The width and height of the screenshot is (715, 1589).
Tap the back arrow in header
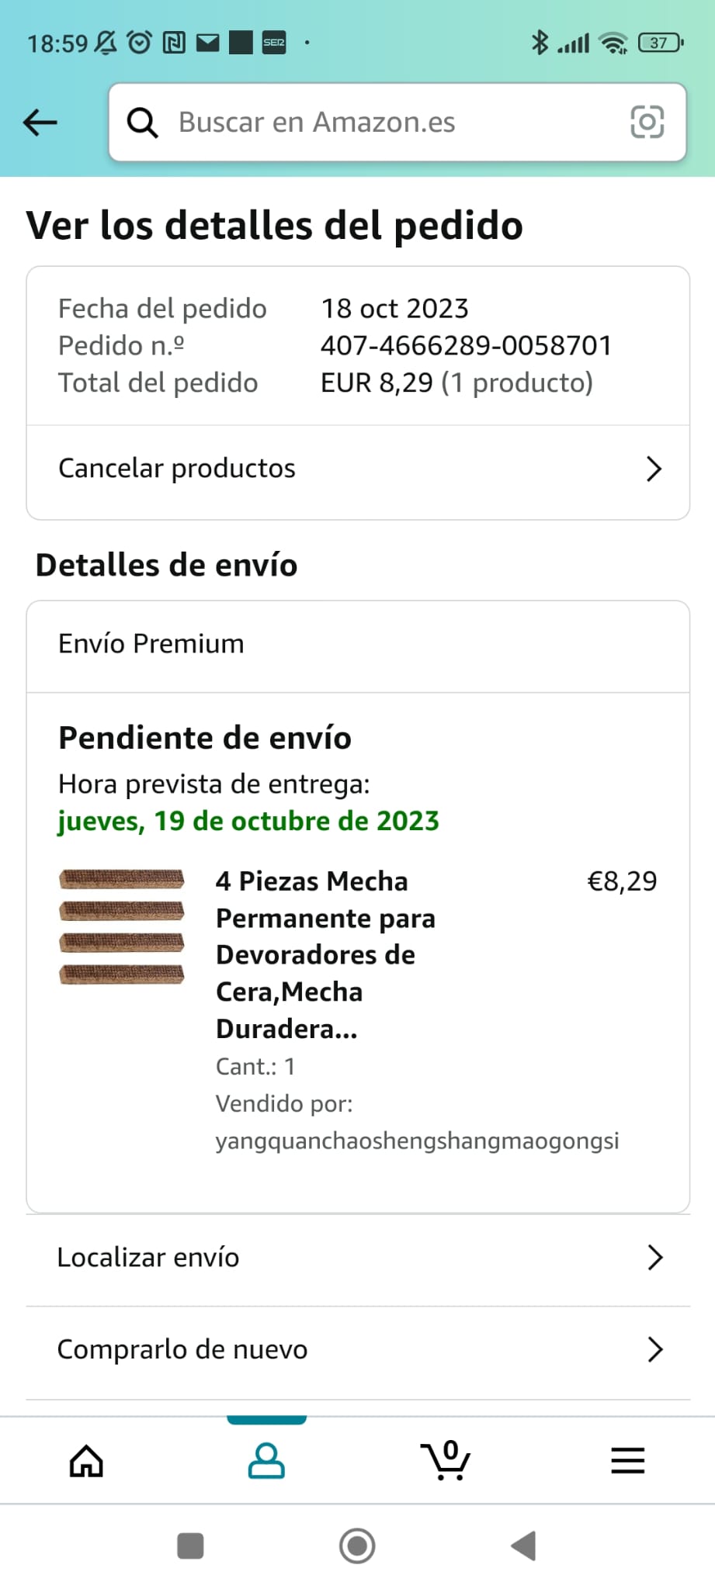click(40, 122)
